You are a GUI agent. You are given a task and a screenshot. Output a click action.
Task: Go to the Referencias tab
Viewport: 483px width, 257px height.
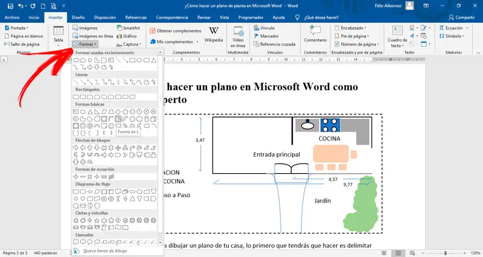pyautogui.click(x=136, y=17)
